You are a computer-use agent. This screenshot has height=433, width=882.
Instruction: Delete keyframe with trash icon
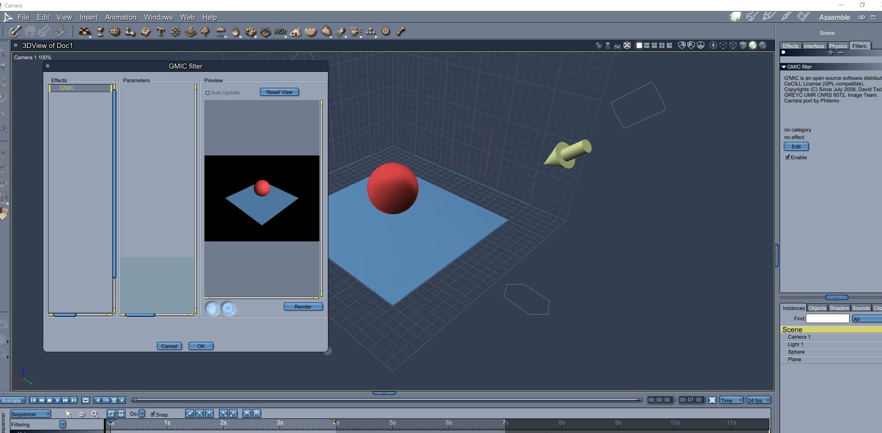click(x=114, y=400)
